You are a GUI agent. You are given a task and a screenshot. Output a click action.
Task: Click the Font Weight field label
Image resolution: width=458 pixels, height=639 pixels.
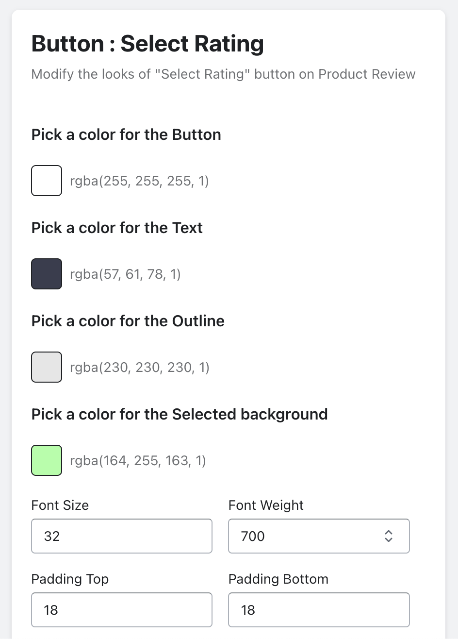point(266,505)
